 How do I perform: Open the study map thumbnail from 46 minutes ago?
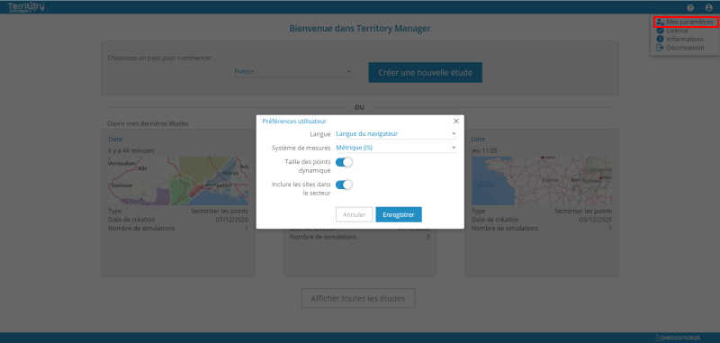[177, 180]
